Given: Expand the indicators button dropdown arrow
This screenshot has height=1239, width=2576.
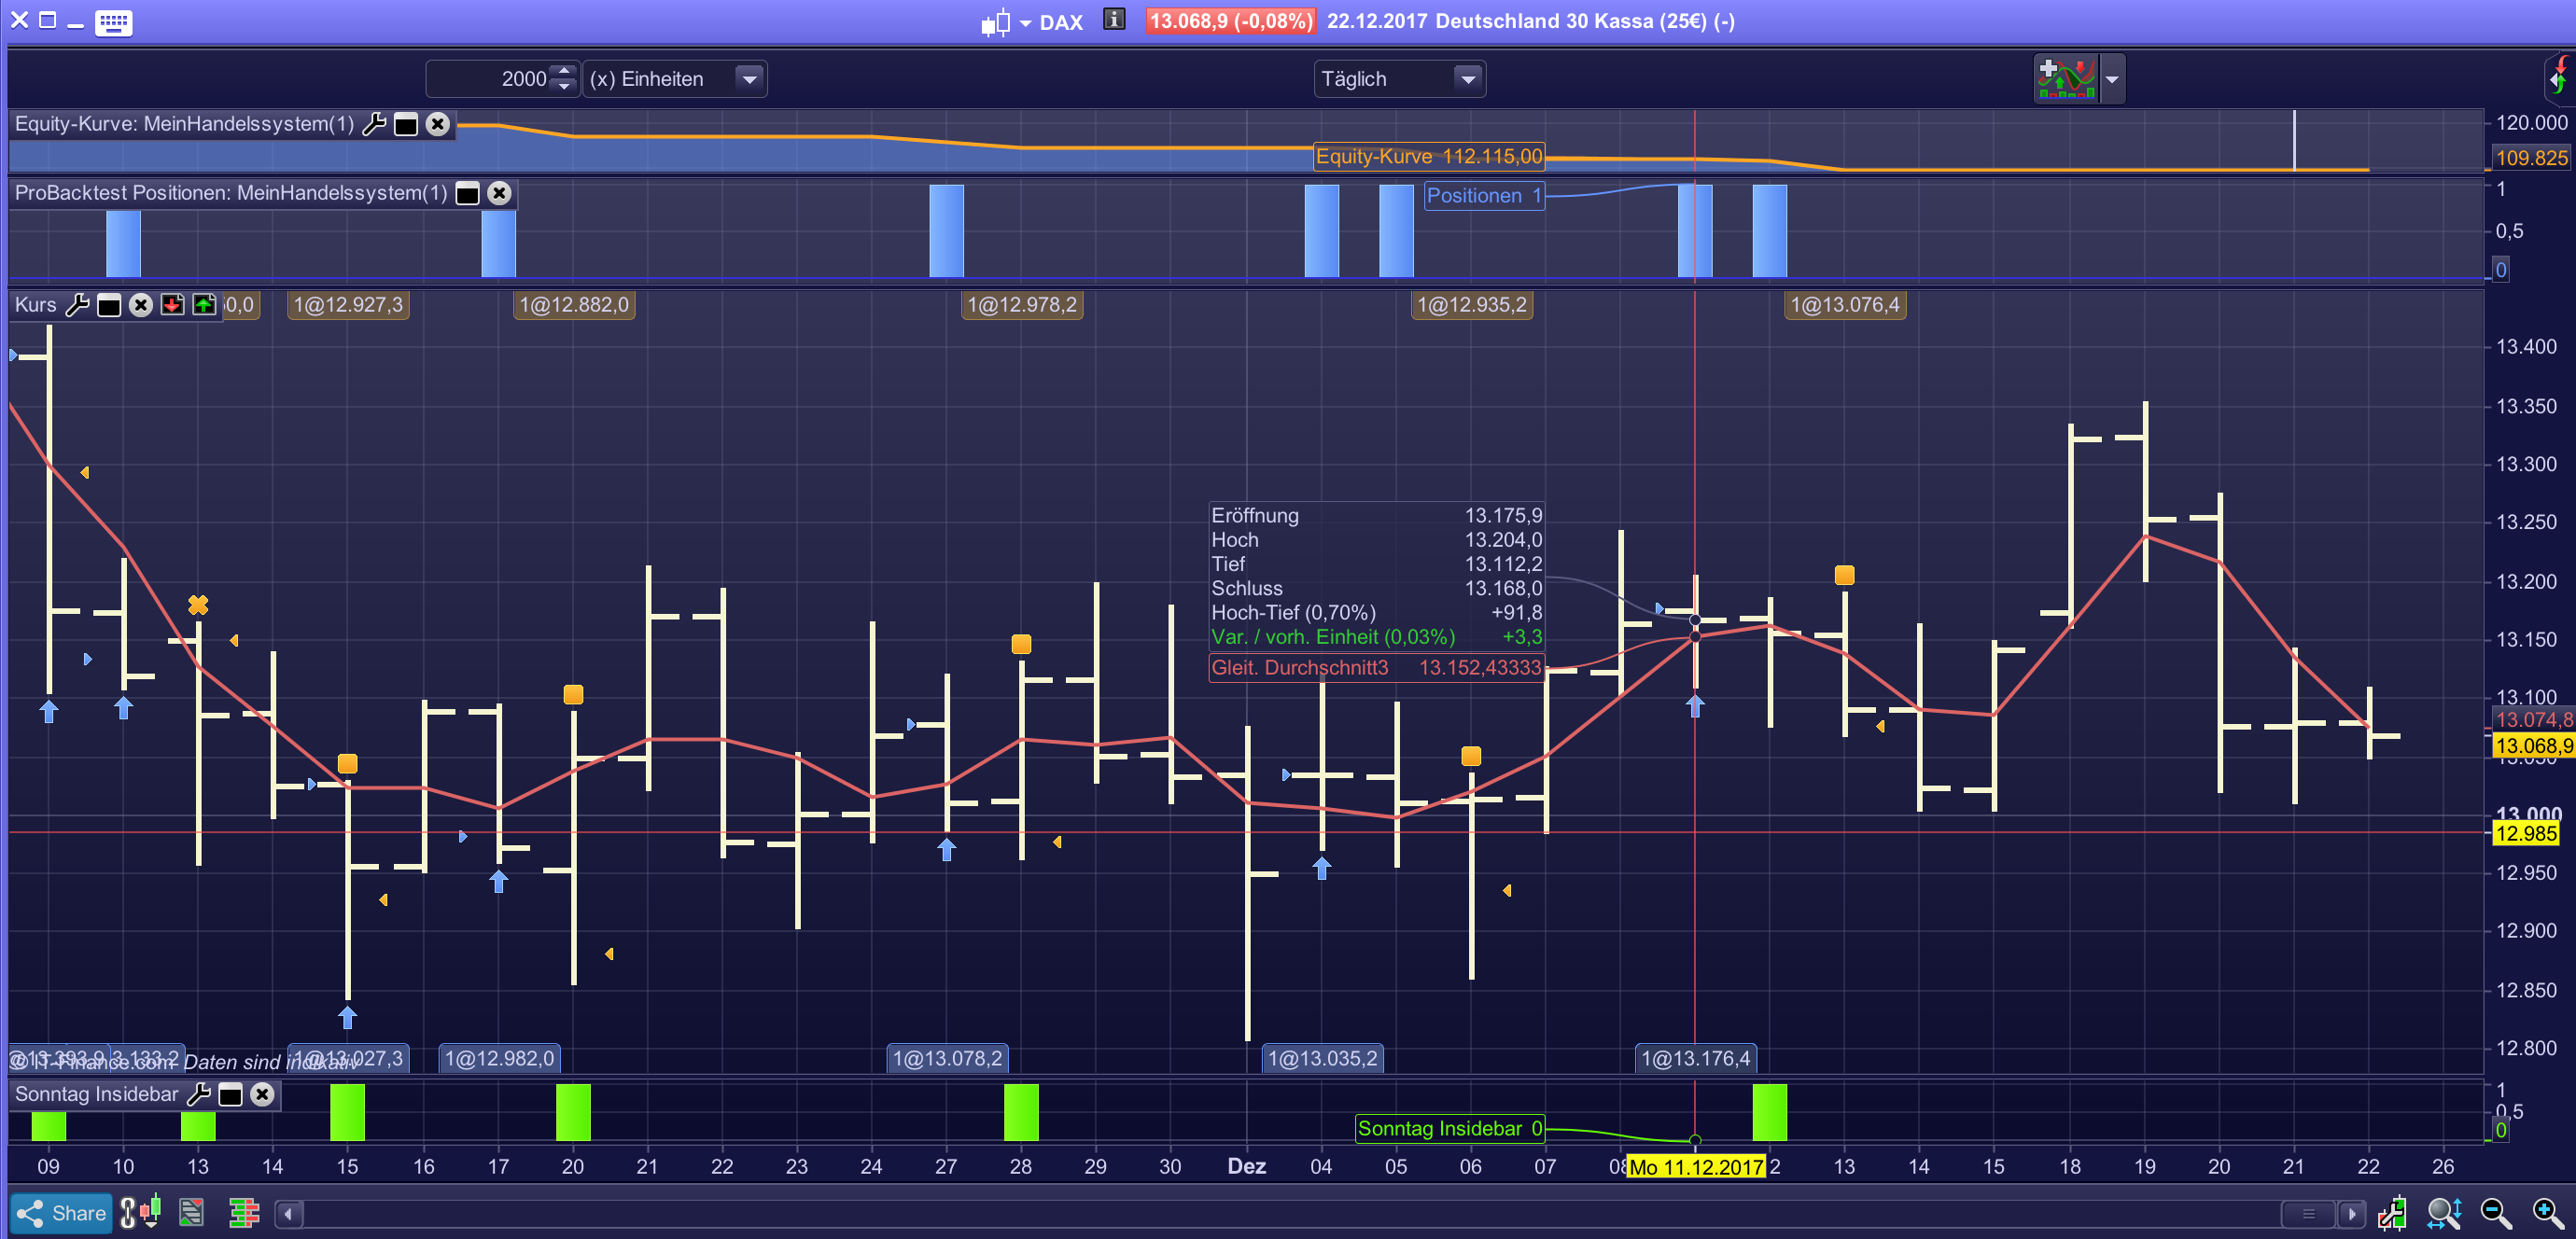Looking at the screenshot, I should pos(2111,79).
